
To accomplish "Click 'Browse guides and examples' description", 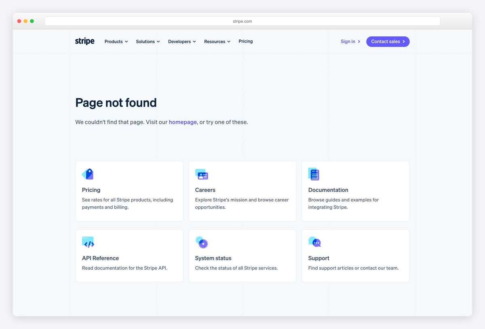I will (x=344, y=203).
